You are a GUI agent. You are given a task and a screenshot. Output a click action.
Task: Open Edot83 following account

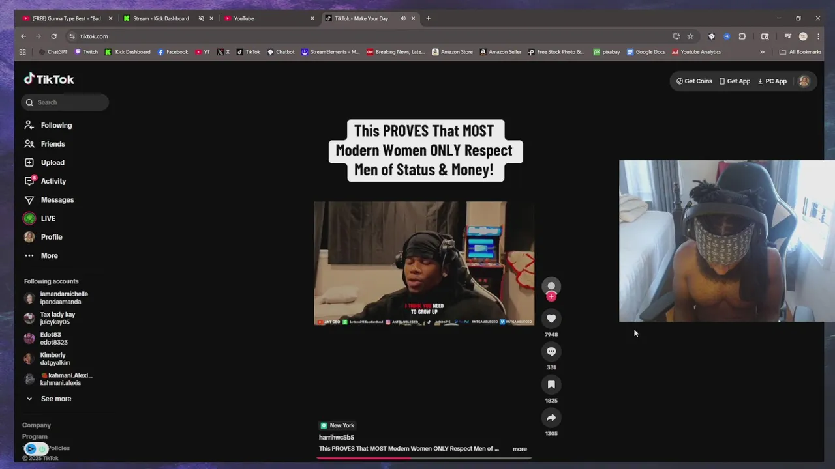tap(46, 339)
